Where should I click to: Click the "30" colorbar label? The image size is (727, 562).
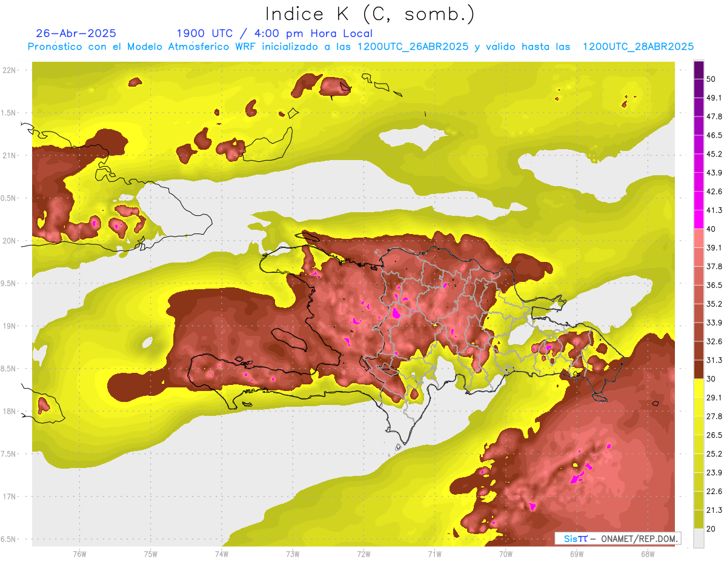tap(711, 379)
